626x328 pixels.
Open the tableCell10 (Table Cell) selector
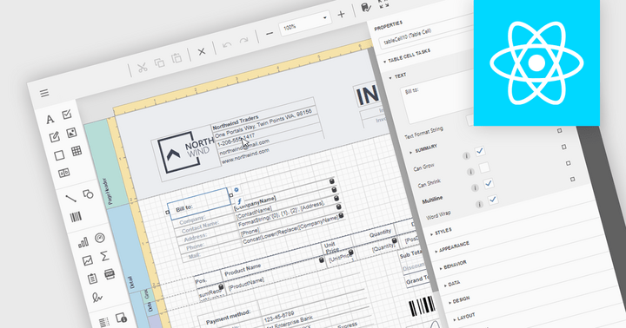pyautogui.click(x=425, y=35)
